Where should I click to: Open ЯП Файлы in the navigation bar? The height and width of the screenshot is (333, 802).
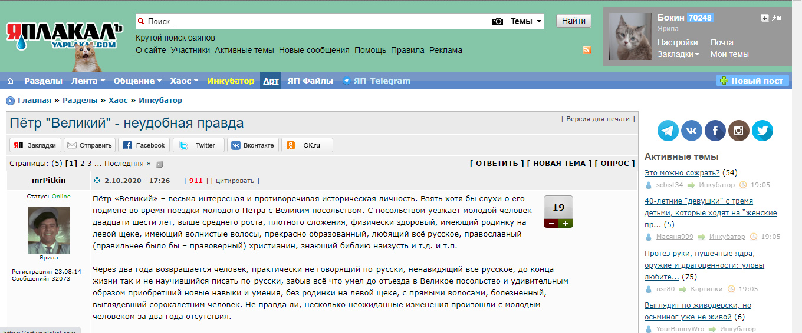(x=310, y=81)
